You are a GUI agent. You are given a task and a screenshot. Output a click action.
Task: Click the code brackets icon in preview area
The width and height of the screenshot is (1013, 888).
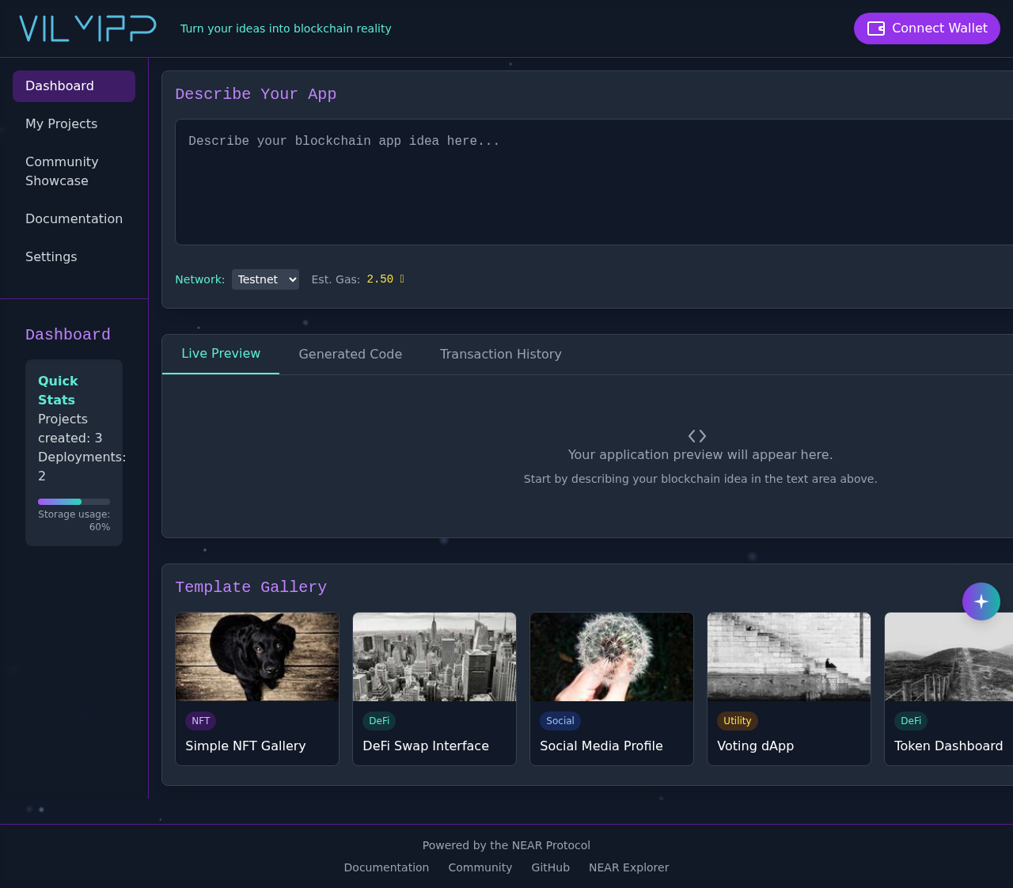click(x=696, y=435)
